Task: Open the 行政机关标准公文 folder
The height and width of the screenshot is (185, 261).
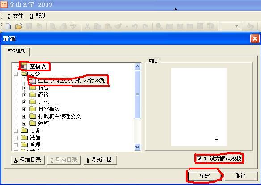Action: coord(59,116)
